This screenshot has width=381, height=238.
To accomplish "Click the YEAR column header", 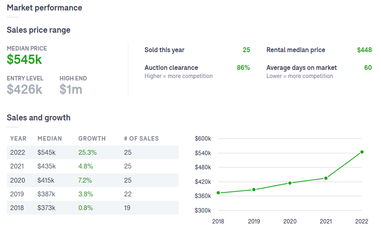I will [18, 139].
